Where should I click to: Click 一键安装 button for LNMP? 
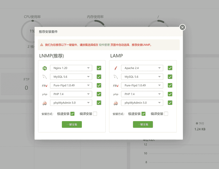tap(72, 124)
